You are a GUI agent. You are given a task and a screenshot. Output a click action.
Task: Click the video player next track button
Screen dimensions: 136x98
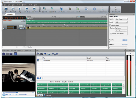pyautogui.click(x=13, y=95)
